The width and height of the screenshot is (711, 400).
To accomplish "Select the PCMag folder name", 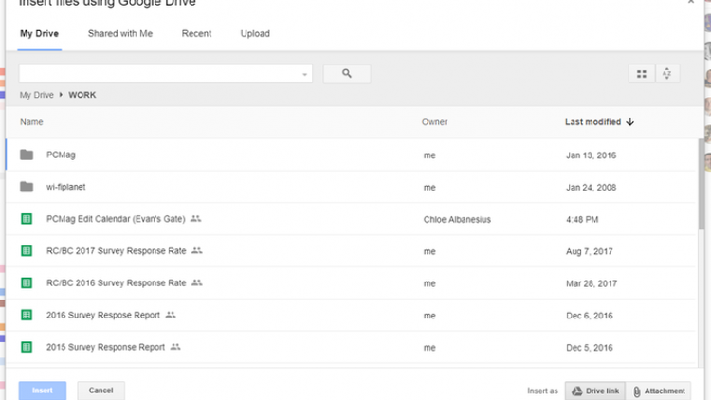I will [x=61, y=155].
